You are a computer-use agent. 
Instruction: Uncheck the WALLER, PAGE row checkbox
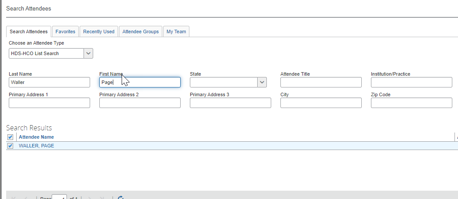pyautogui.click(x=10, y=146)
